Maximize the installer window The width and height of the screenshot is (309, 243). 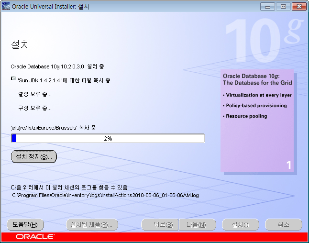tap(283, 7)
